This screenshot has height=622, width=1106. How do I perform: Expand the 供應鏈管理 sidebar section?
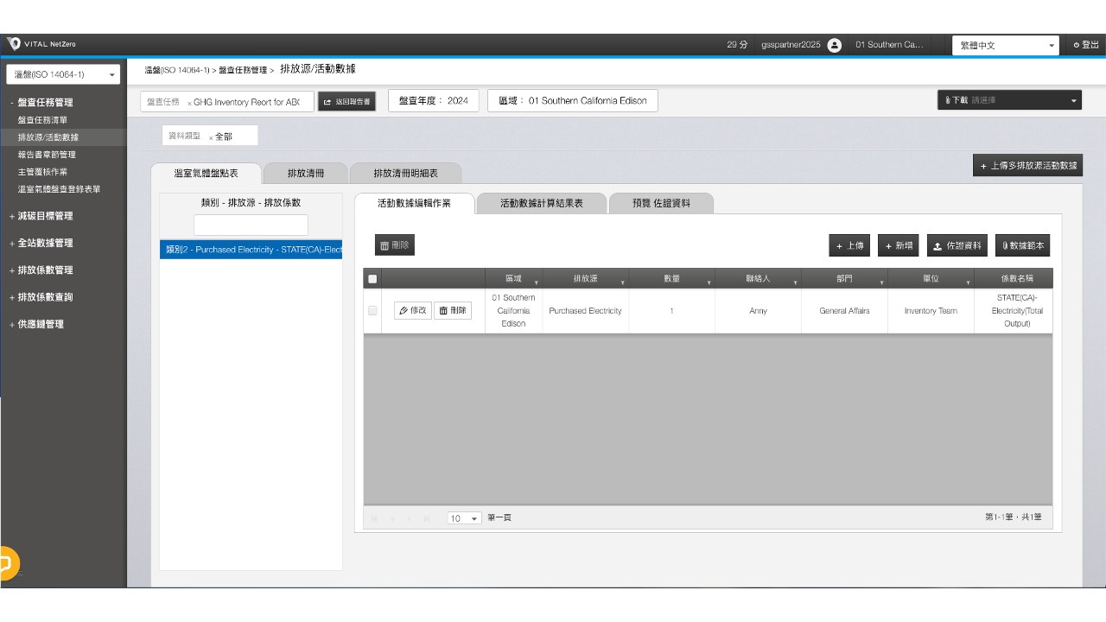pos(40,324)
